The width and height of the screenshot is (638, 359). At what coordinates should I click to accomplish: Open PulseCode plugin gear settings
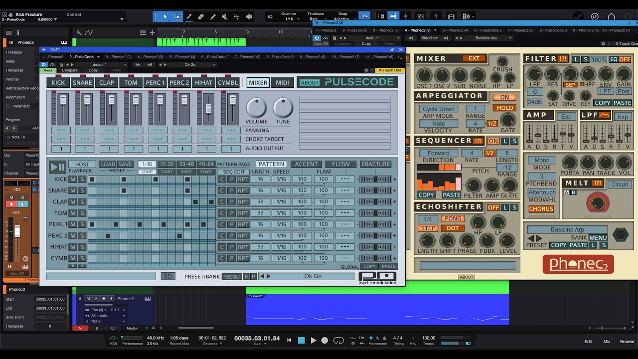366,70
